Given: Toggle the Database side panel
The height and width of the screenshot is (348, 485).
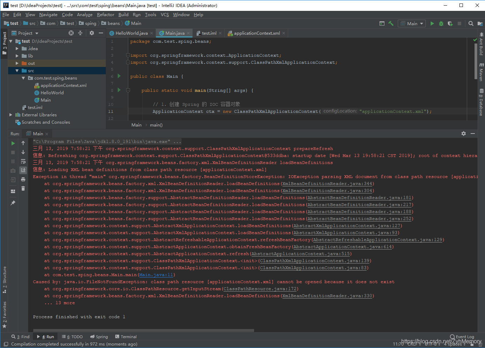Looking at the screenshot, I should click(x=481, y=102).
